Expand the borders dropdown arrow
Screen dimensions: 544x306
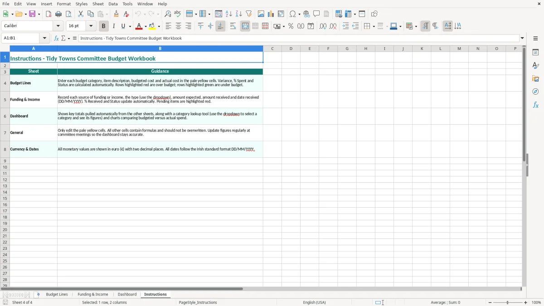[x=373, y=27]
